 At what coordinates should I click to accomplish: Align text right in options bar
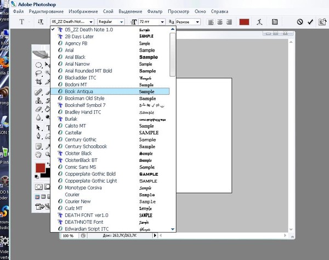pyautogui.click(x=229, y=22)
